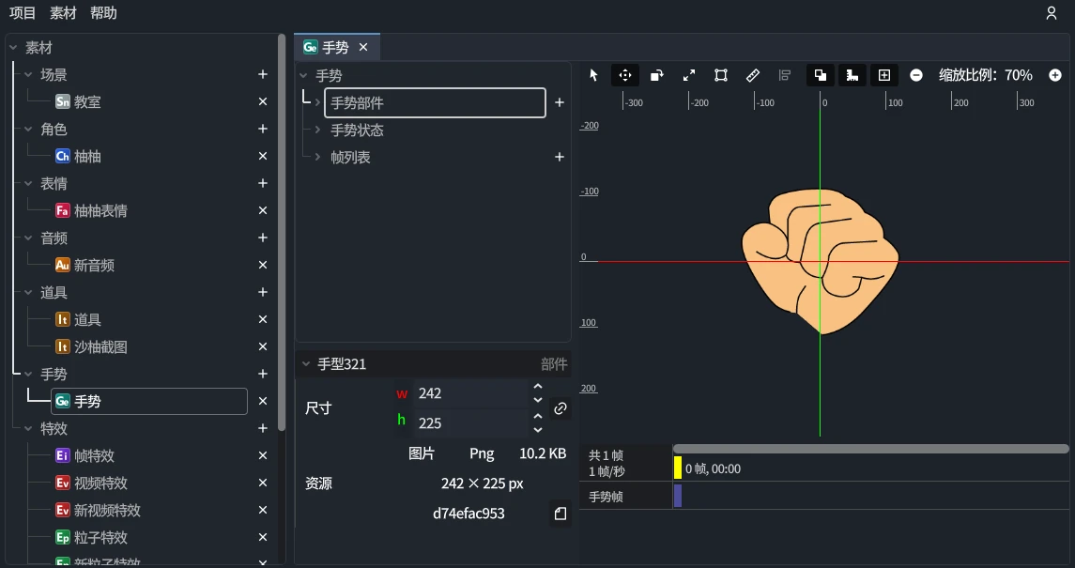Expand the 帧列表 node

pos(317,157)
